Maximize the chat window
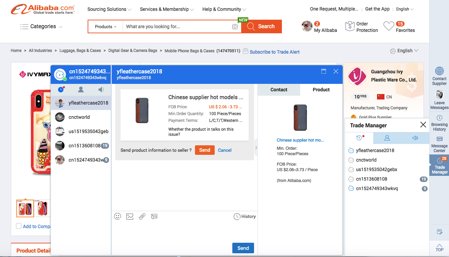 tap(324, 71)
